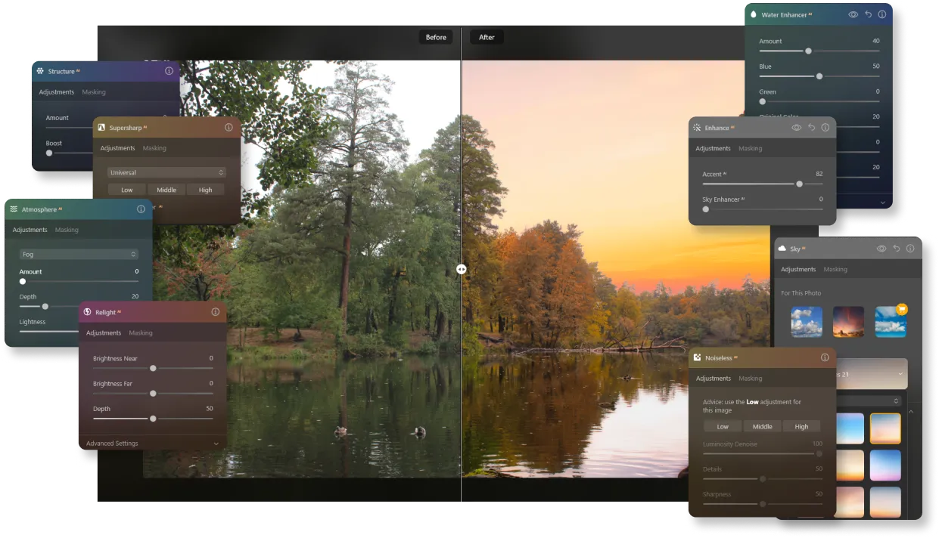Reset the Sky panel adjustments

(x=897, y=248)
